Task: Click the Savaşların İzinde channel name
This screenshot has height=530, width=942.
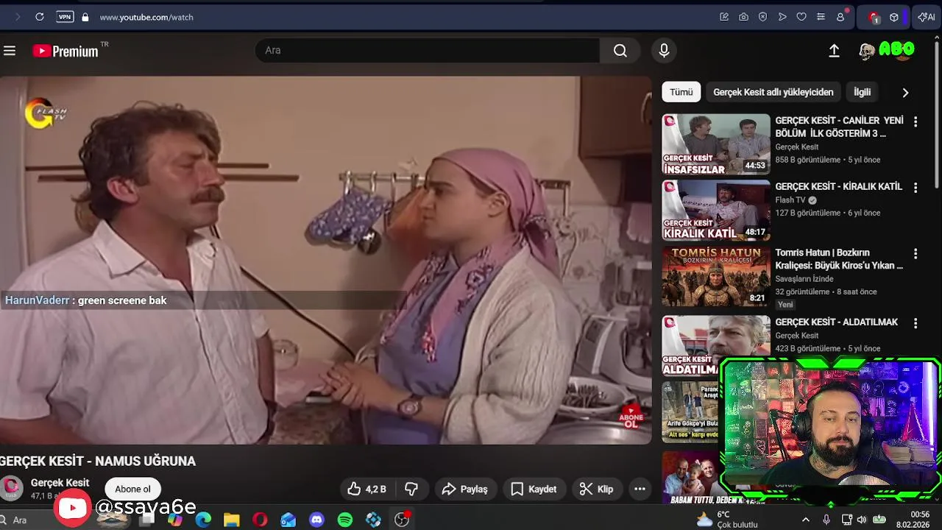Action: pyautogui.click(x=804, y=279)
